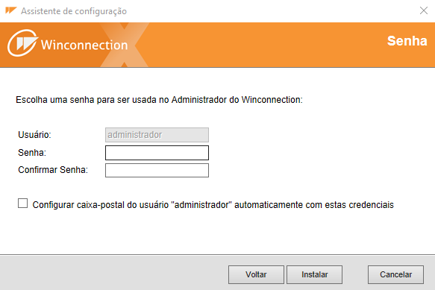
Task: Click the 'Assistente de configuração' window title
Action: (x=74, y=11)
